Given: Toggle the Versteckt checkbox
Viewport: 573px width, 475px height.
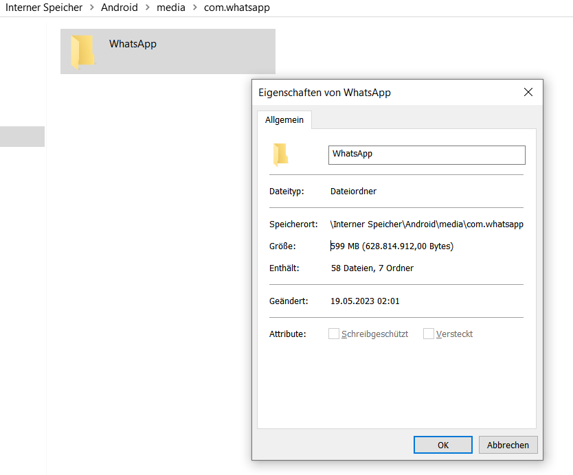Looking at the screenshot, I should pos(429,334).
